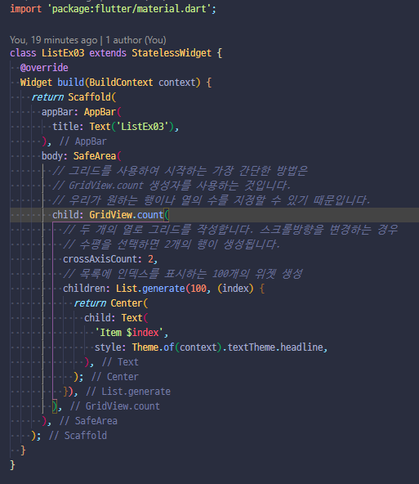The image size is (419, 484).
Task: Open the '1 author (You)' code lens
Action: (x=136, y=40)
